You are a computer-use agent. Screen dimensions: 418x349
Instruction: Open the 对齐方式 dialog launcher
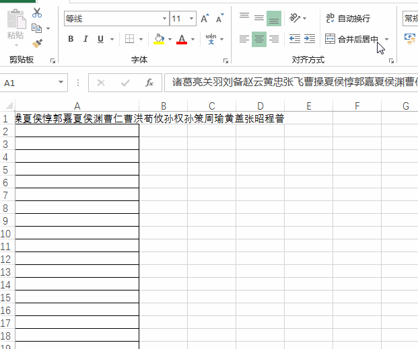(391, 61)
